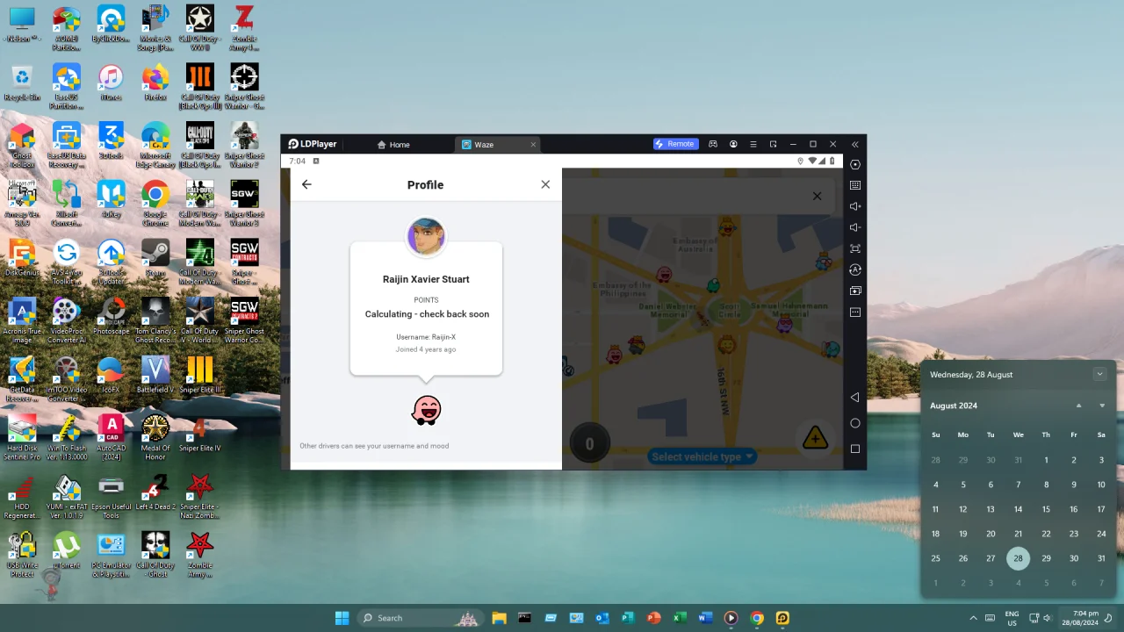The width and height of the screenshot is (1124, 632).
Task: Open the LDPlayer hamburger menu
Action: click(x=753, y=144)
